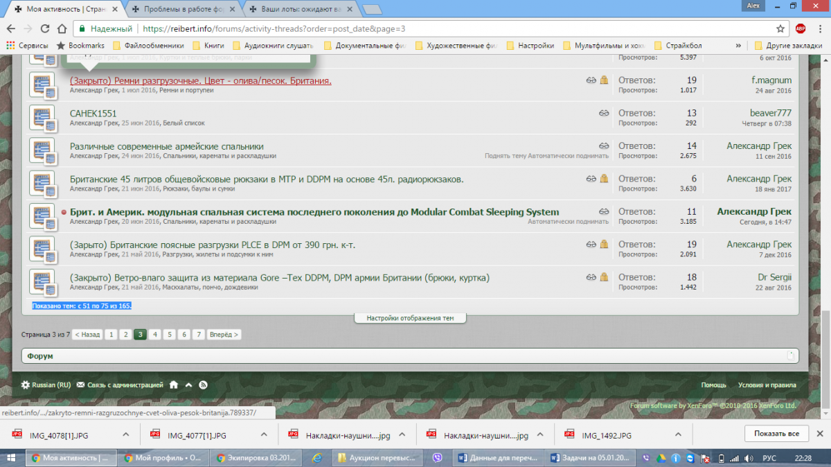This screenshot has height=467, width=831.
Task: Click Показать все downloads button
Action: click(776, 434)
